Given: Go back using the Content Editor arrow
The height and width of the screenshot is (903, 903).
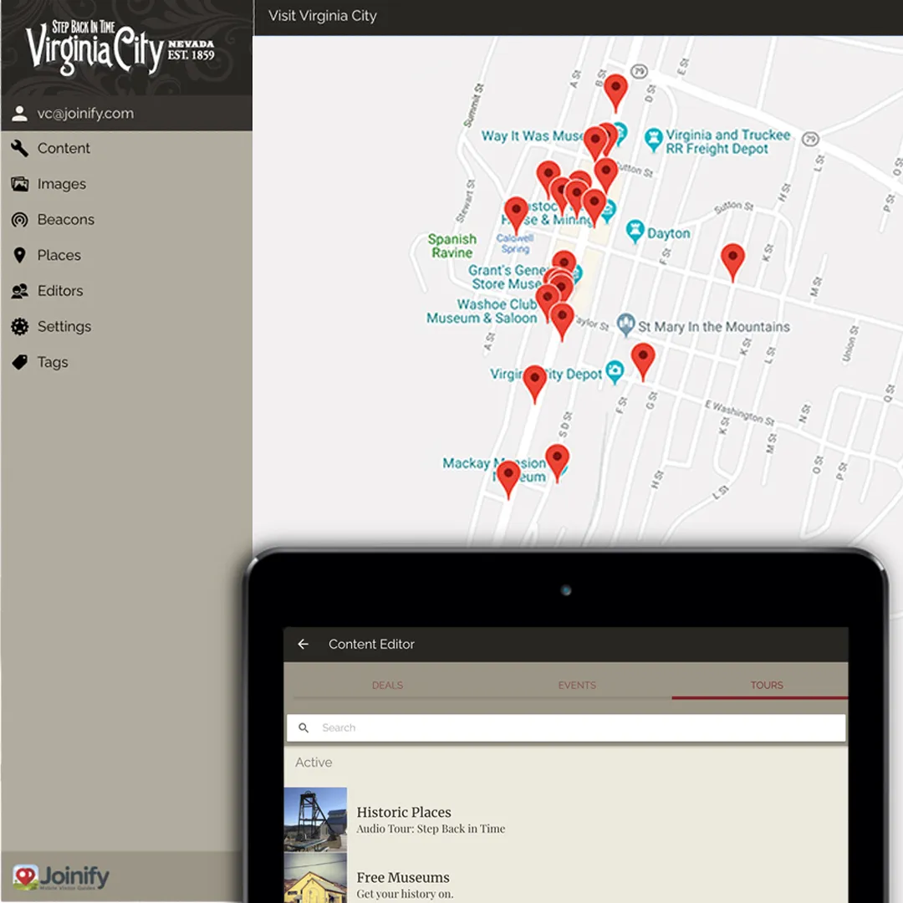Looking at the screenshot, I should [x=303, y=644].
